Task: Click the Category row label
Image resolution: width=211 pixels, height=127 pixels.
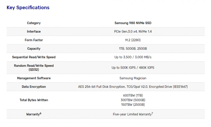Action: [34, 23]
